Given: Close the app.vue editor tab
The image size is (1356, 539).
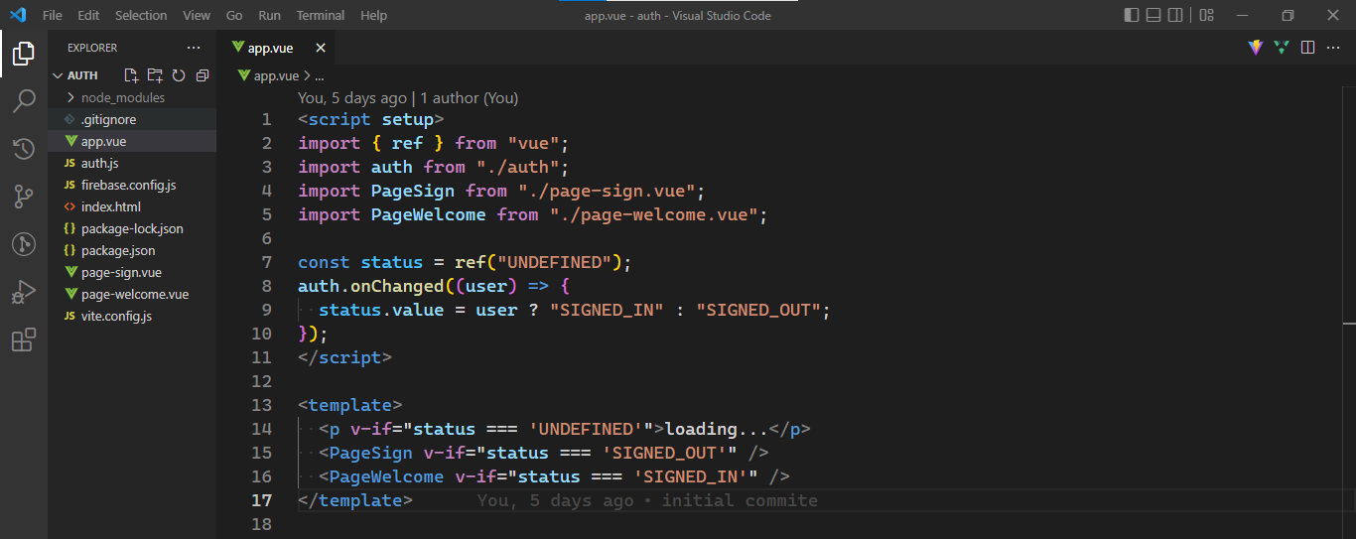Looking at the screenshot, I should tap(320, 48).
